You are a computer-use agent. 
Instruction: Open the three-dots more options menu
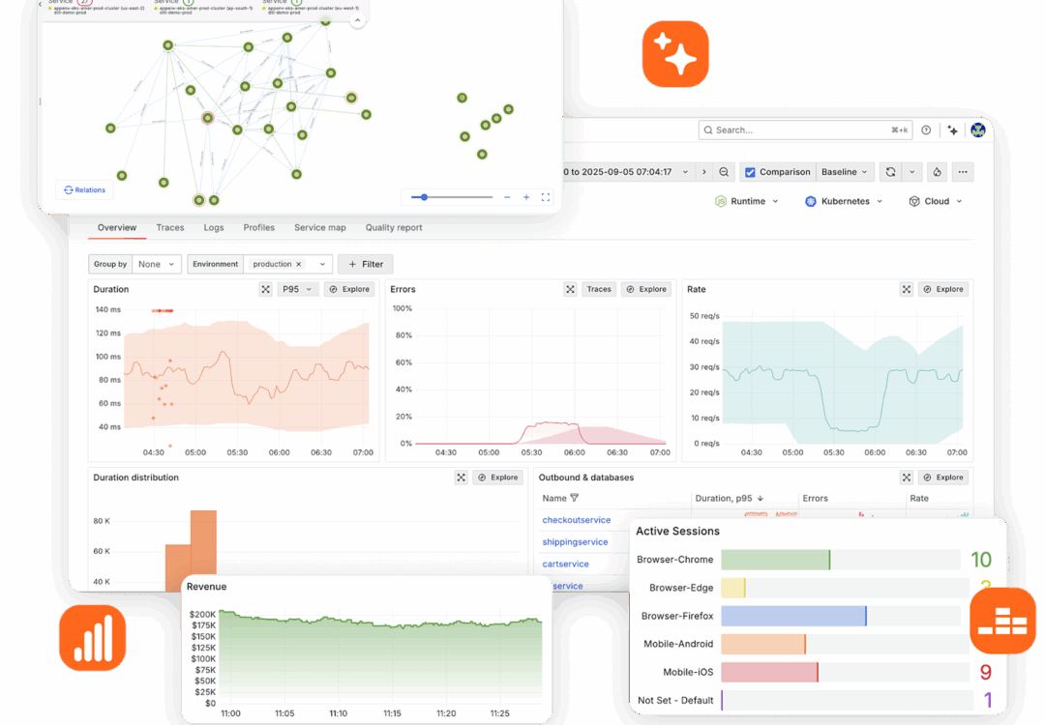click(962, 172)
